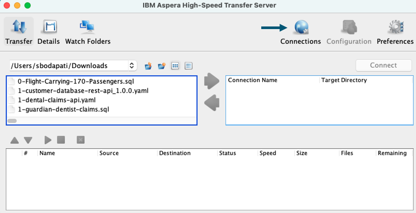Screen dimensions: 416x213
Task: Stop the selected transfer
Action: click(61, 140)
